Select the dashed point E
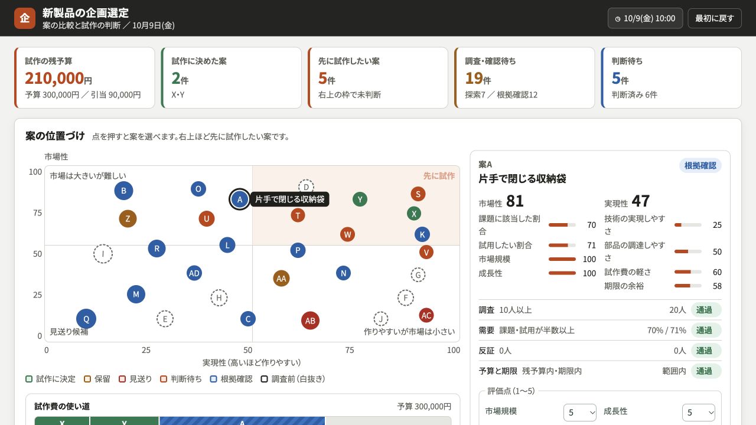This screenshot has height=425, width=756. click(165, 319)
